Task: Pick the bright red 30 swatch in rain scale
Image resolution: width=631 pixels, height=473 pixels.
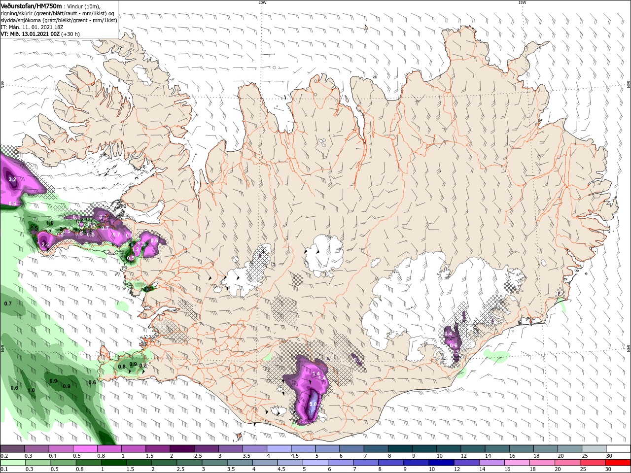Action: 618,463
